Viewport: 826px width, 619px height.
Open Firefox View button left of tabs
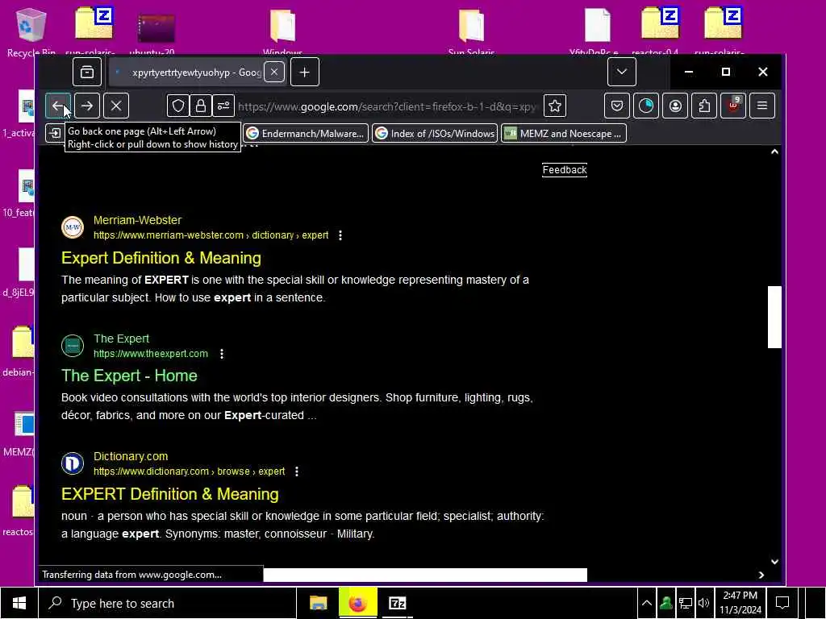coord(87,72)
